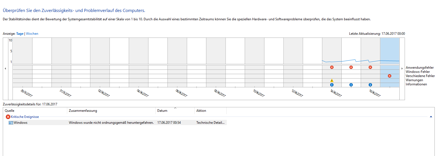Collapse the Kritische Ereignisse group chevron

pos(431,117)
